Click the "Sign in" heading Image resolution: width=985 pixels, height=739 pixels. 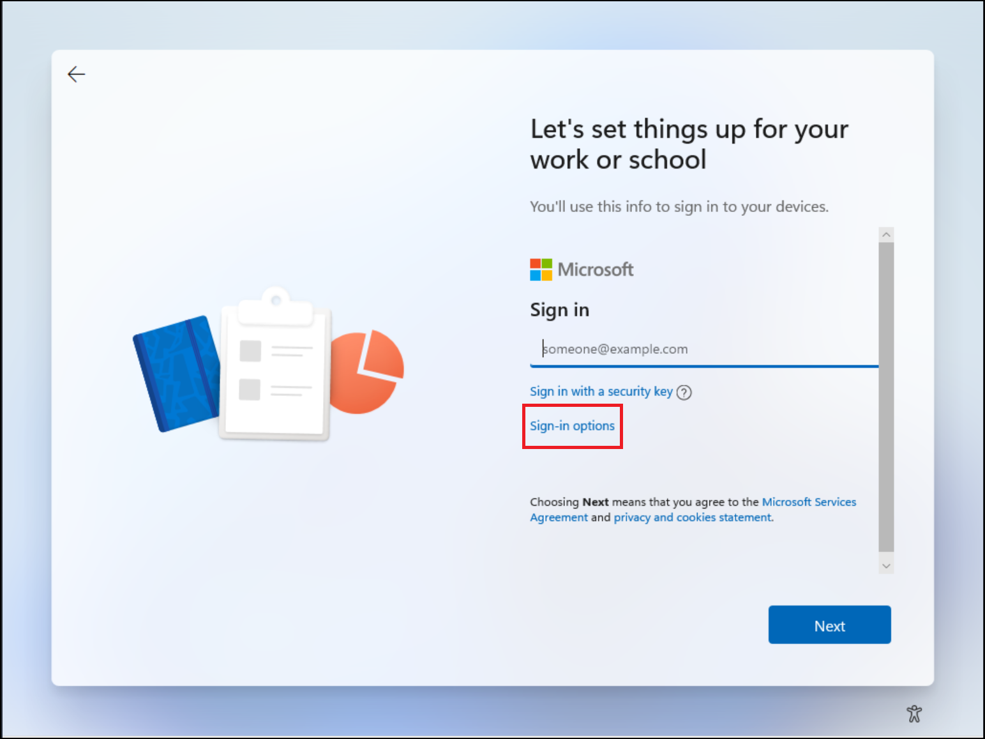559,310
